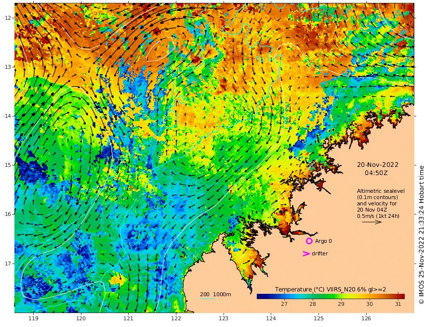Click the "20-Nov-2022" date text
The height and width of the screenshot is (327, 424).
click(x=377, y=164)
